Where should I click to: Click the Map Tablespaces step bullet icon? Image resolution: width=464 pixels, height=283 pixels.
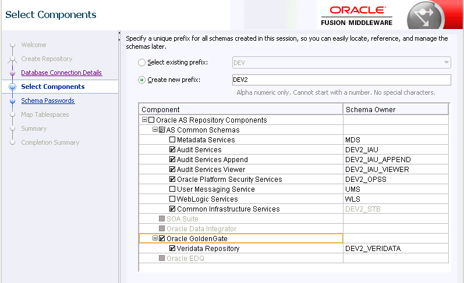12,114
